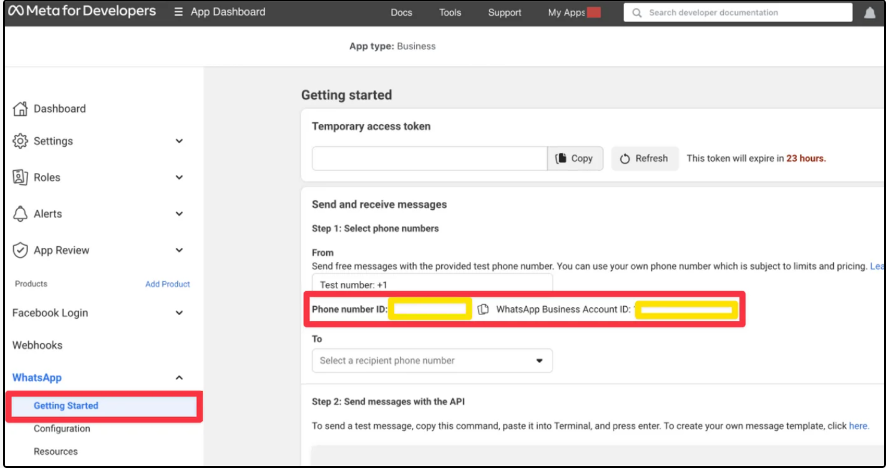This screenshot has height=468, width=886.
Task: Click the notifications bell icon
Action: [x=869, y=13]
